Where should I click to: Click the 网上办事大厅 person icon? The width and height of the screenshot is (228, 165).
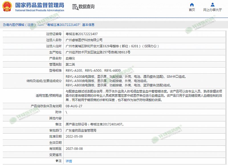pyautogui.click(x=212, y=5)
